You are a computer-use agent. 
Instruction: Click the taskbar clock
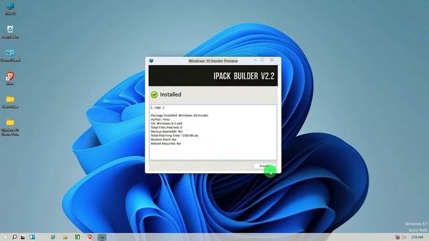coord(417,237)
